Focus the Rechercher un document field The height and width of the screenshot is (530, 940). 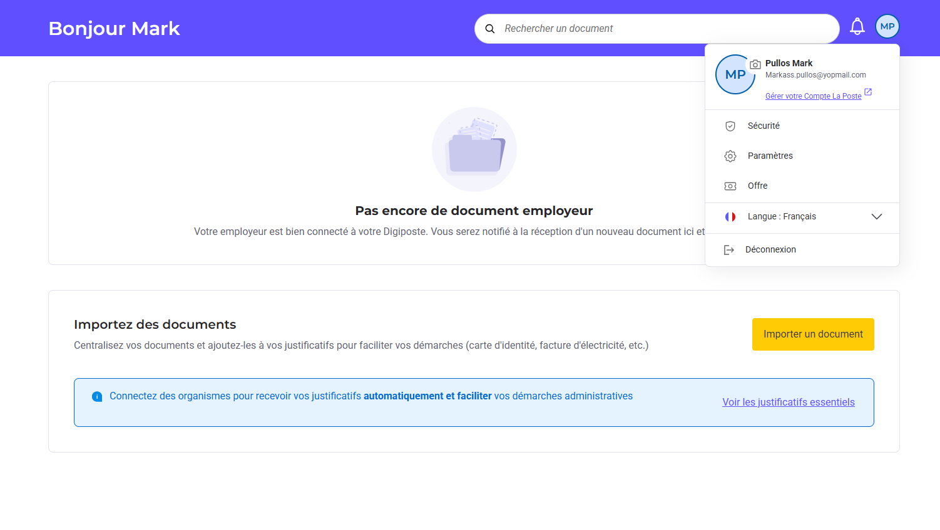(663, 29)
